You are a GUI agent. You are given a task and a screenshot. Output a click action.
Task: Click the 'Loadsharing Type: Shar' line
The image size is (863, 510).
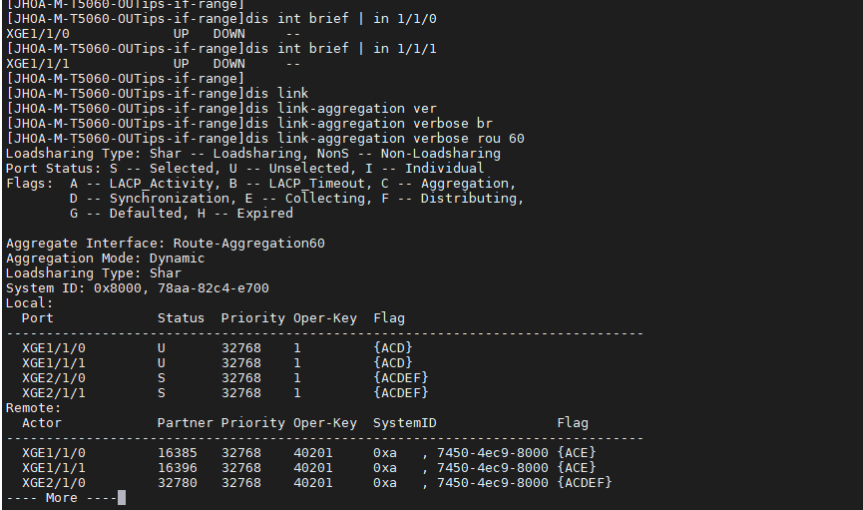pyautogui.click(x=93, y=273)
